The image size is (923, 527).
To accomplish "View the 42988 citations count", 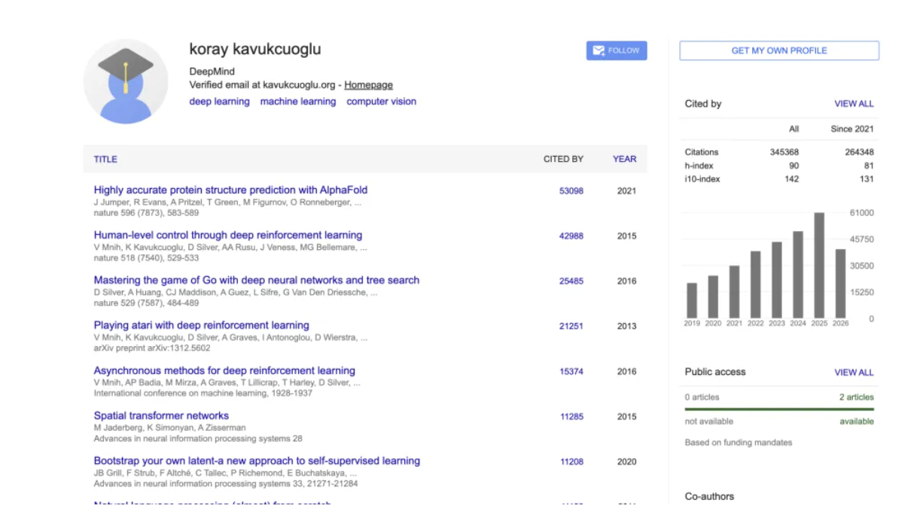I will tap(571, 236).
